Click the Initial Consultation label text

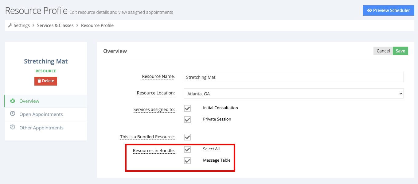(221, 108)
